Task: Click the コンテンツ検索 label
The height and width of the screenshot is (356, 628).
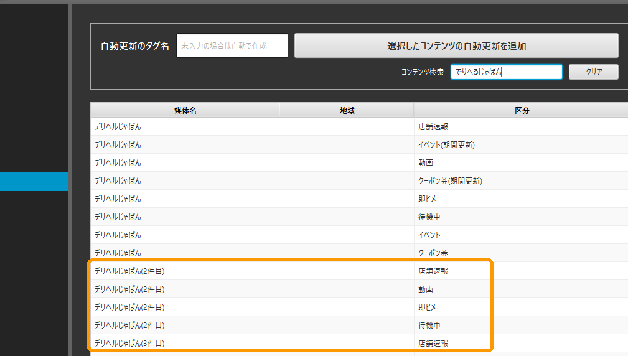Action: pyautogui.click(x=423, y=72)
